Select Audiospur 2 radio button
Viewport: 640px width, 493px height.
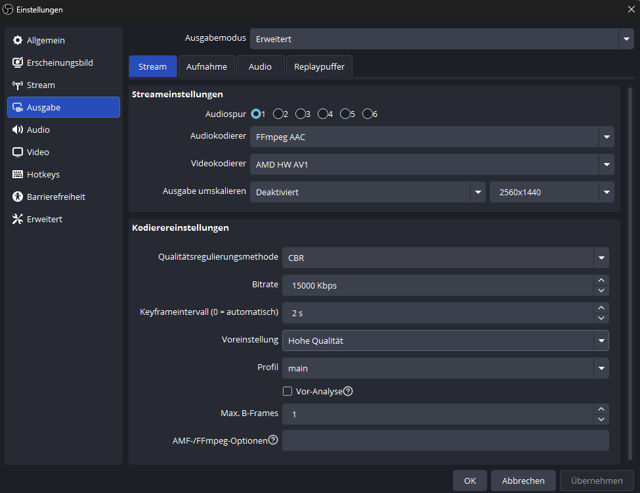click(278, 114)
